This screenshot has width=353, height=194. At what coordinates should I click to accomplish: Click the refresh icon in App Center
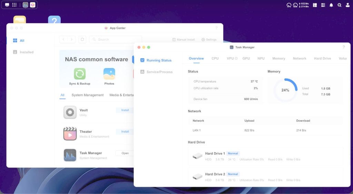click(82, 40)
